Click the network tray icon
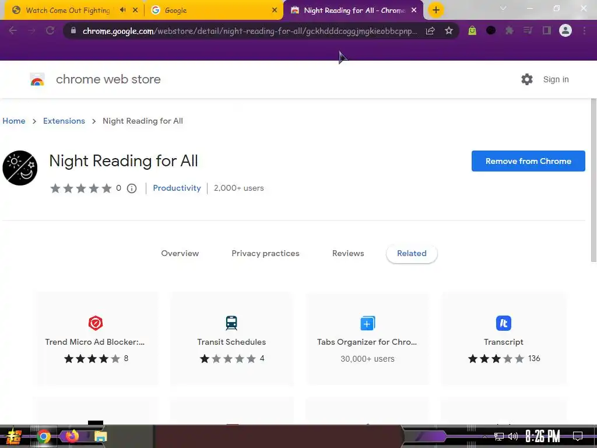 [x=499, y=436]
